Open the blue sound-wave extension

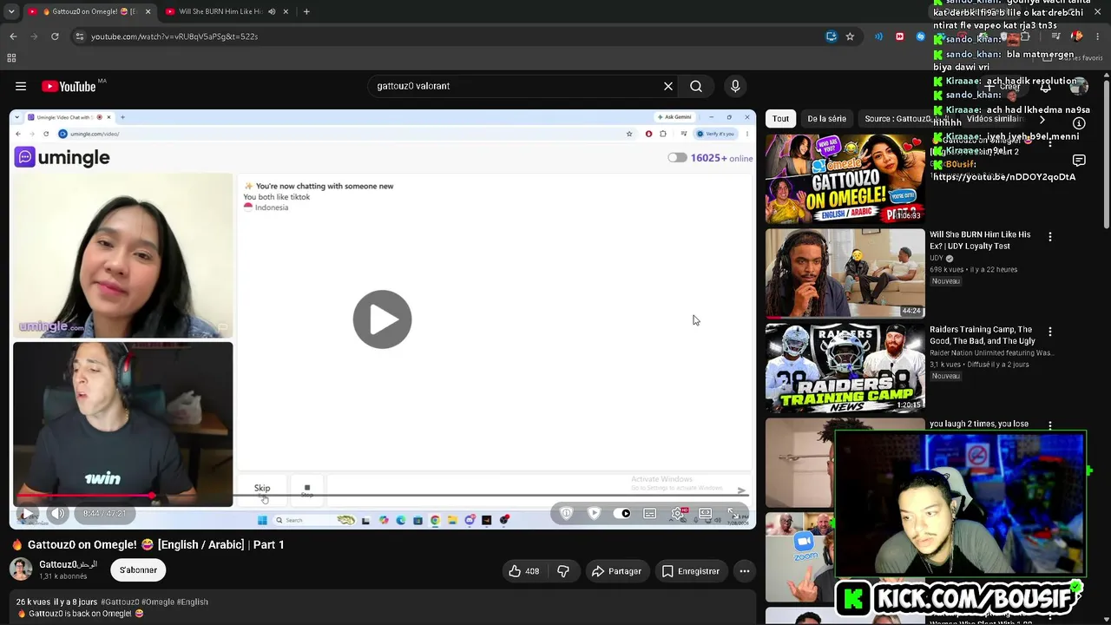point(878,36)
